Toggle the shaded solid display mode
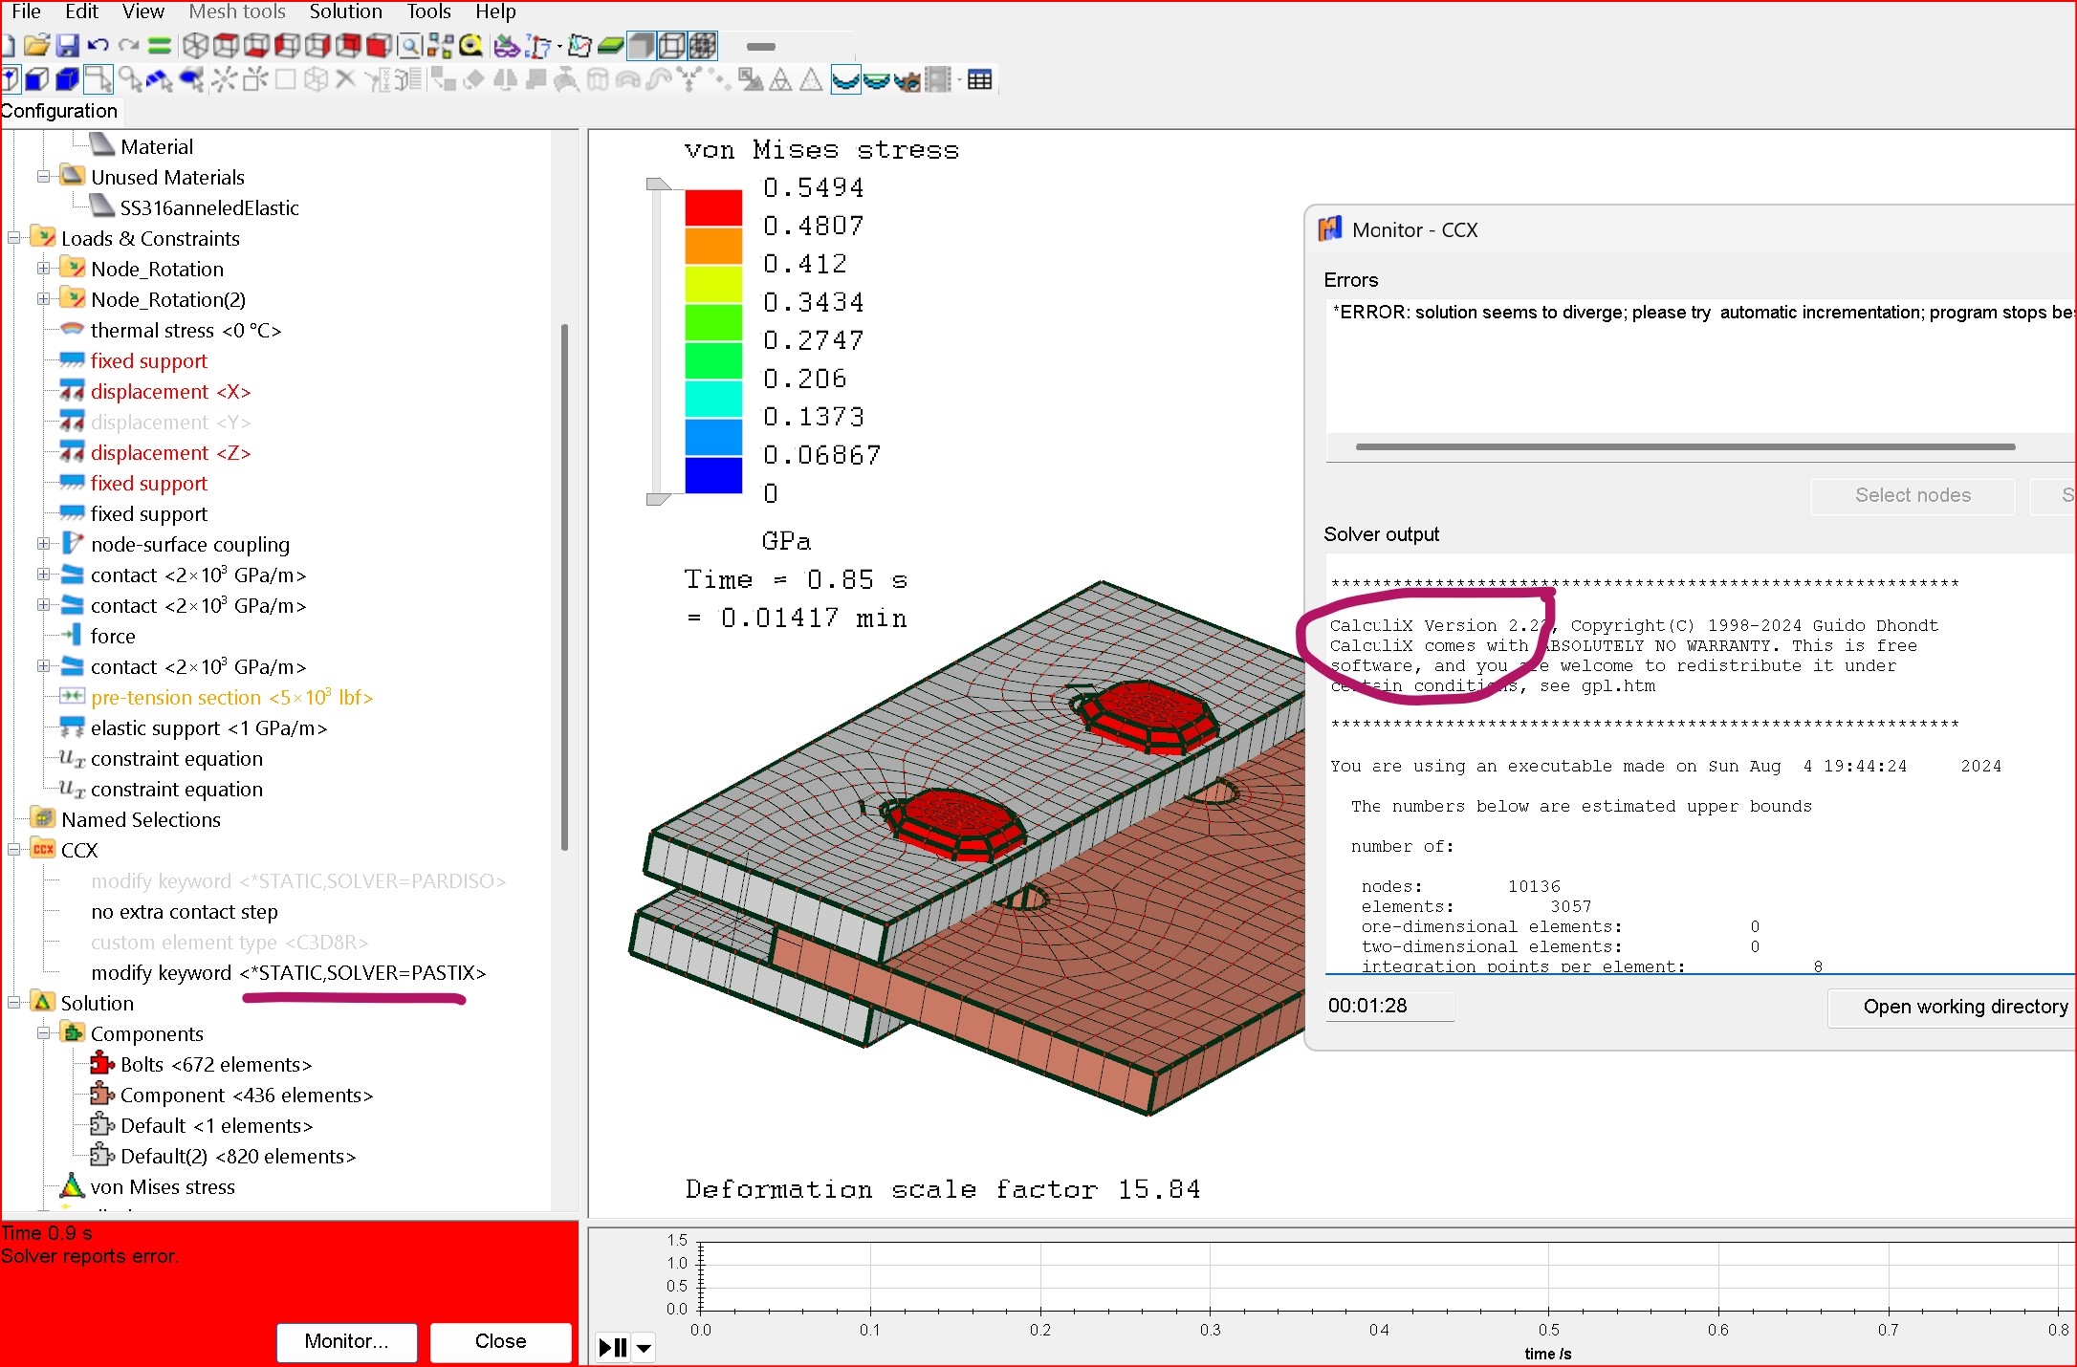This screenshot has height=1367, width=2077. pos(642,45)
